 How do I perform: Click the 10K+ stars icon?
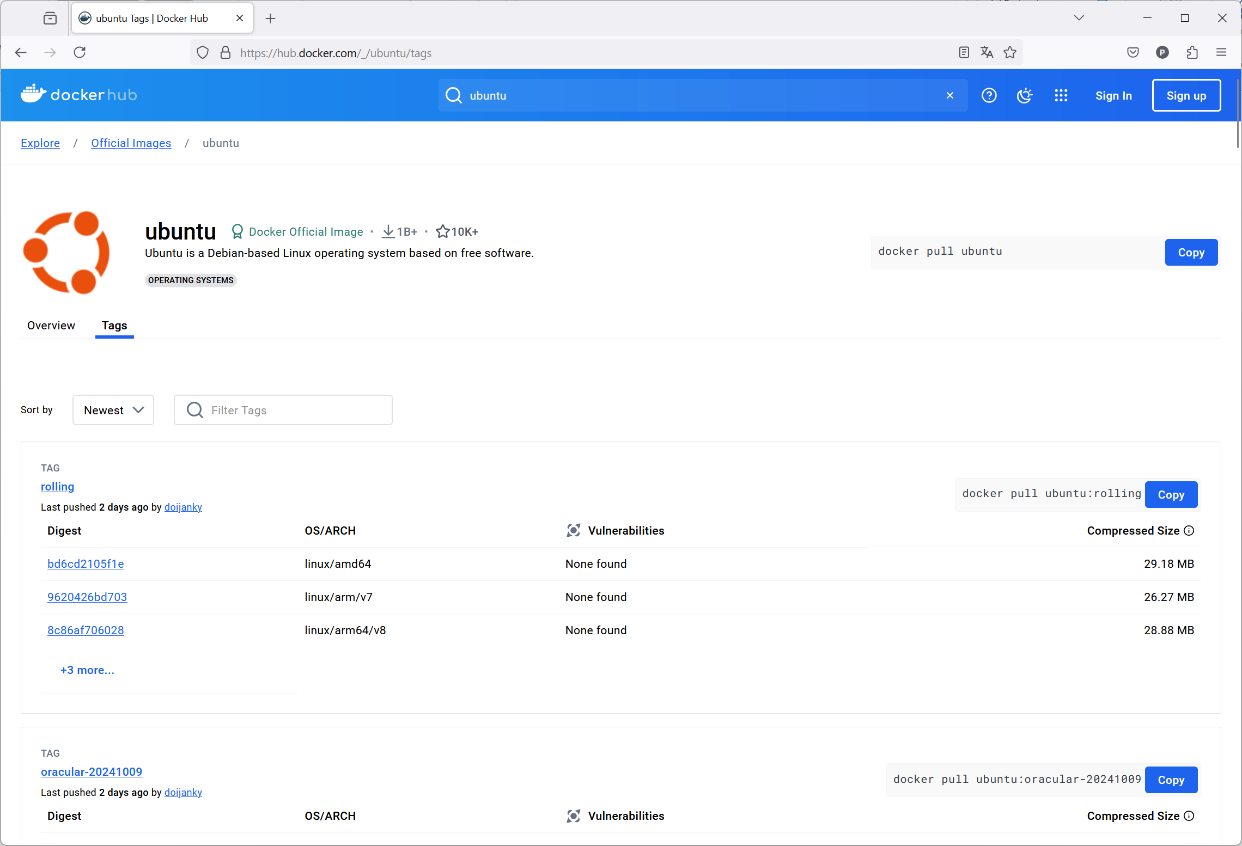point(442,231)
